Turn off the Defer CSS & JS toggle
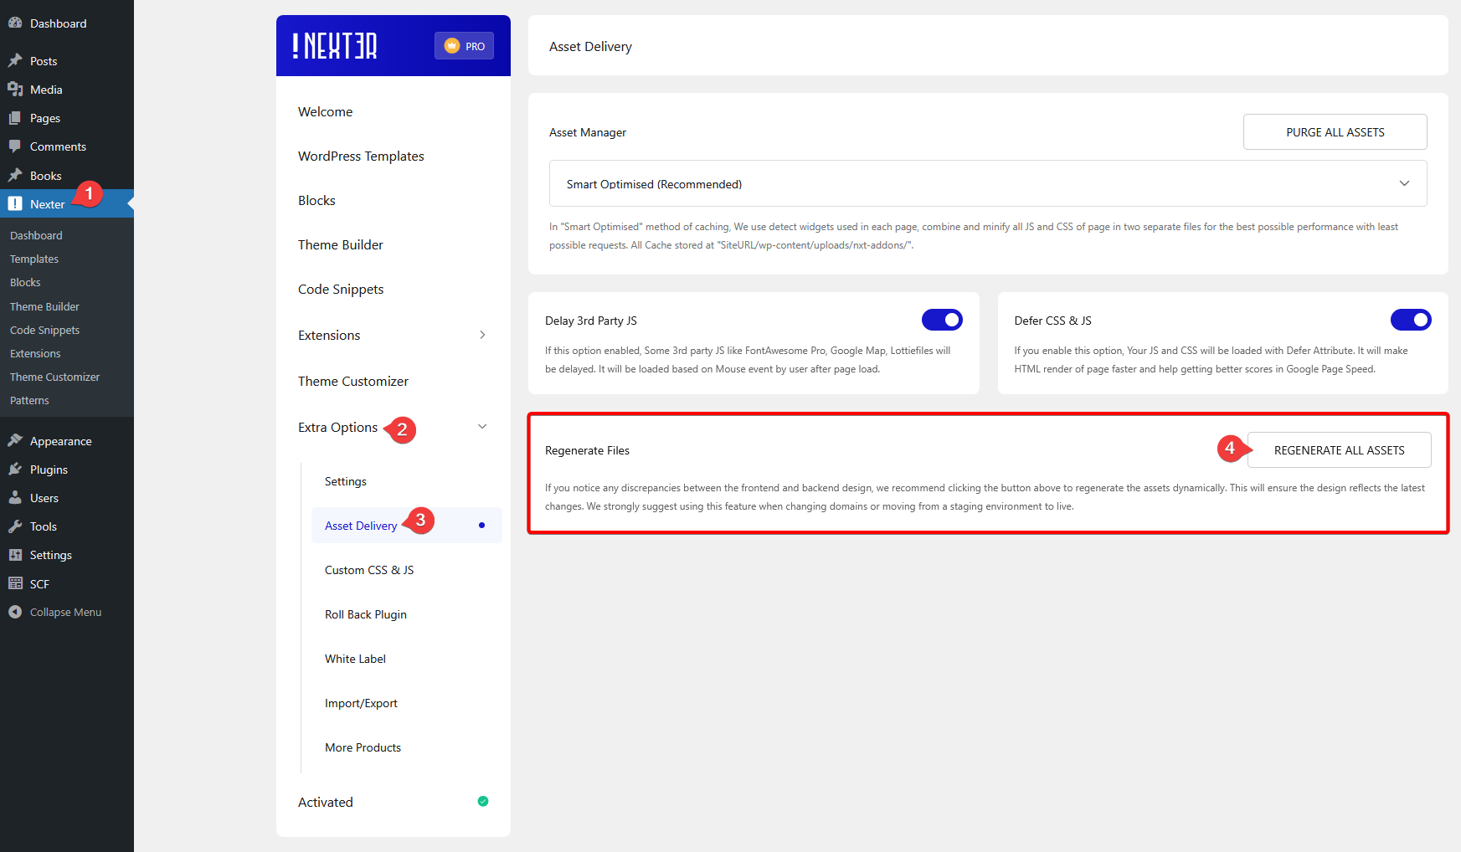 coord(1411,320)
